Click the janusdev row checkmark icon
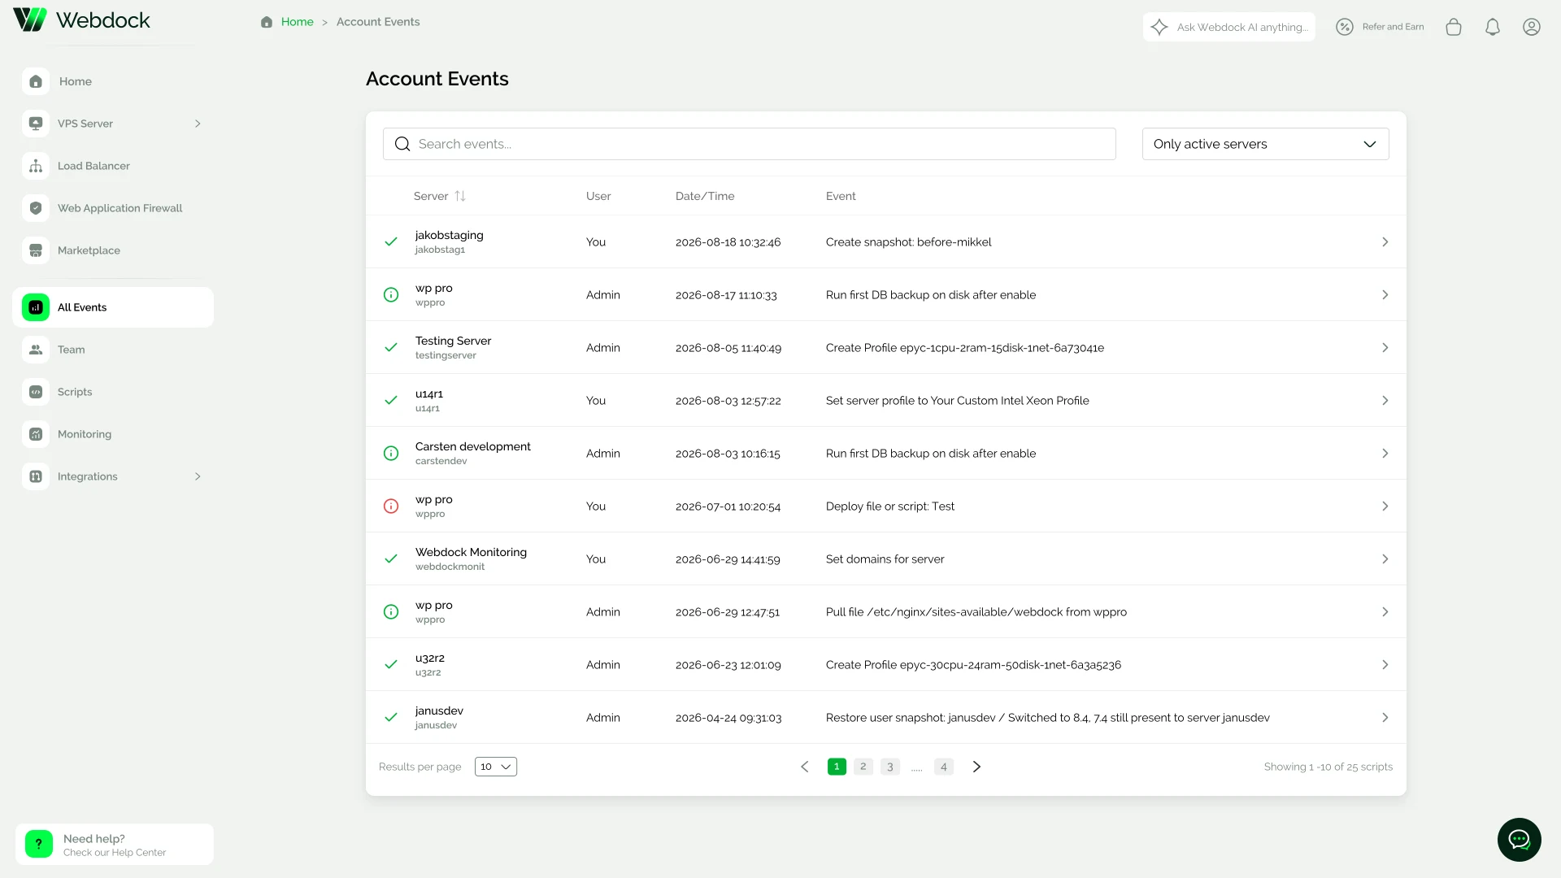1561x878 pixels. pos(391,718)
